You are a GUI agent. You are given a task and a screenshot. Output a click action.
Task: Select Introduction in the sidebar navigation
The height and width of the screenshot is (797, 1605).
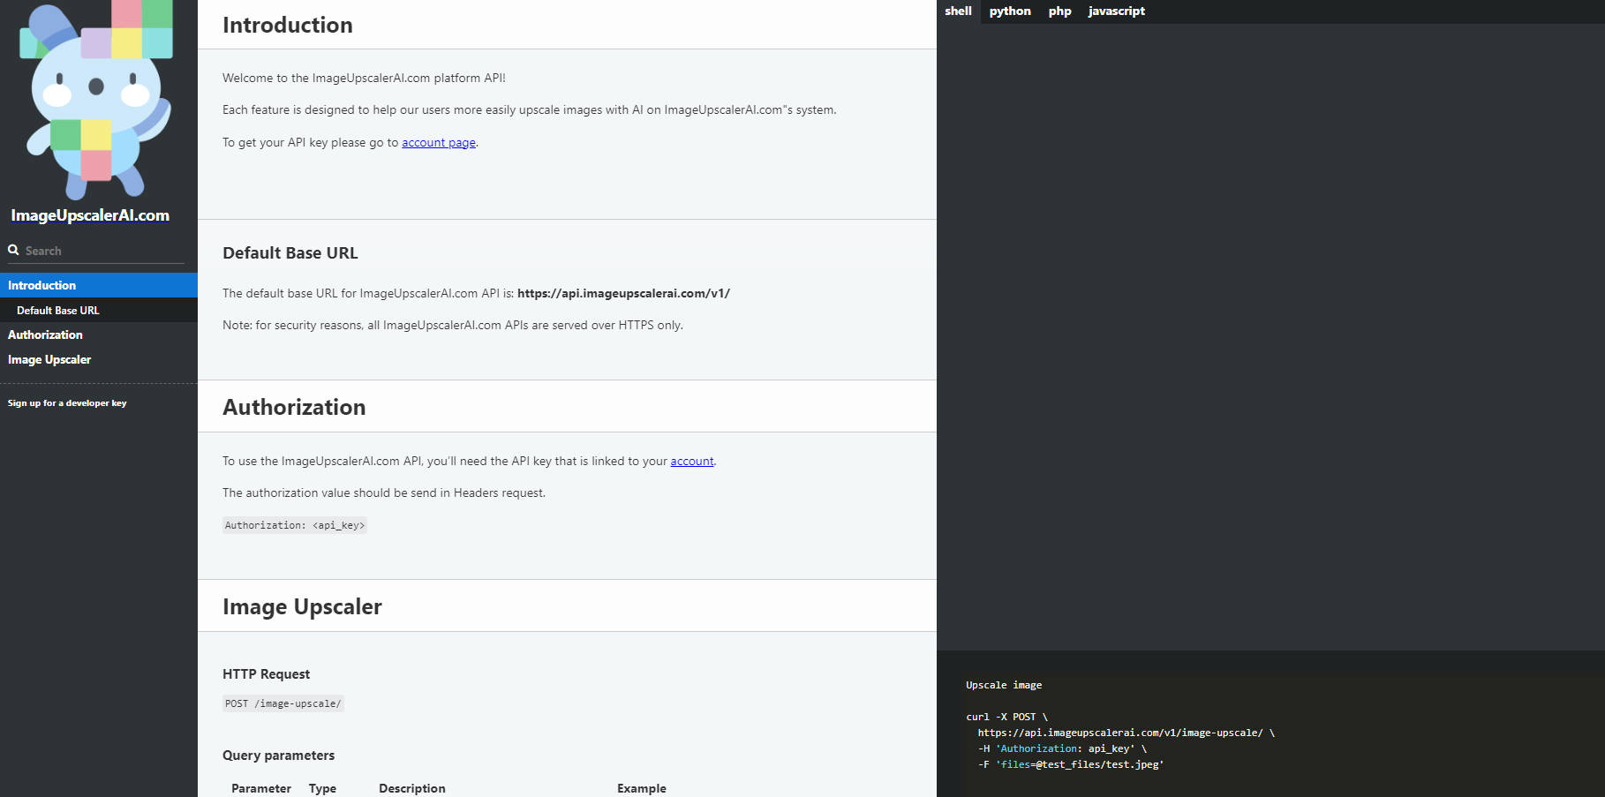pos(42,285)
